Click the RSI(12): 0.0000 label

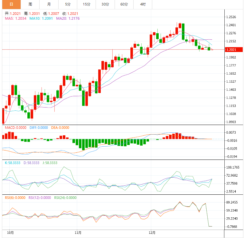(40, 198)
